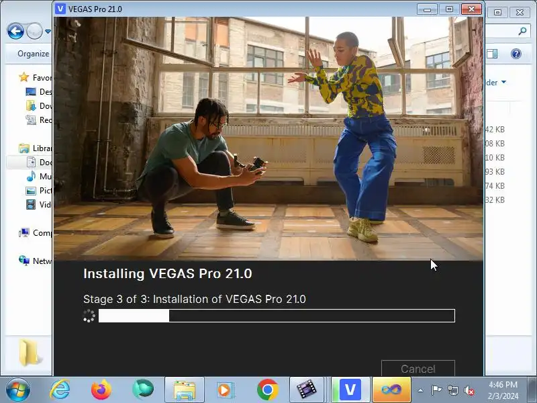Click the 93 KB file size entry
Screen dimensions: 537x403
[495, 171]
